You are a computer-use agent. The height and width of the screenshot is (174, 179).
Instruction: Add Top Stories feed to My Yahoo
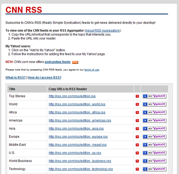click(154, 96)
